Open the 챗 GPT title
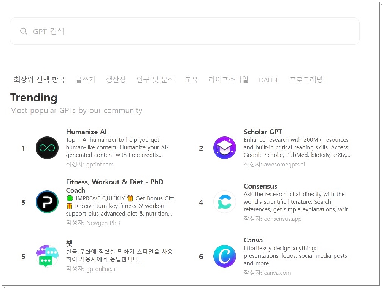384x290 pixels. [x=69, y=243]
